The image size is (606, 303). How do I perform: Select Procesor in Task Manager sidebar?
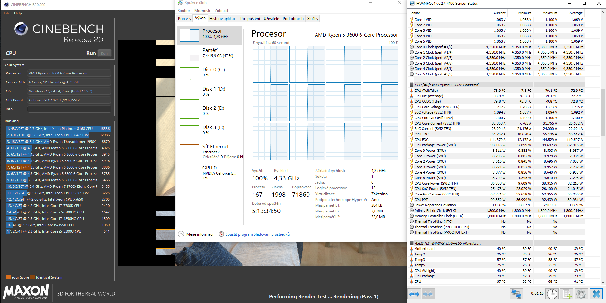click(209, 35)
